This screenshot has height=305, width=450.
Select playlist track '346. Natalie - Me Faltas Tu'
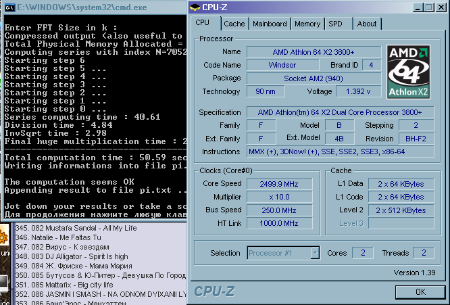pyautogui.click(x=58, y=237)
